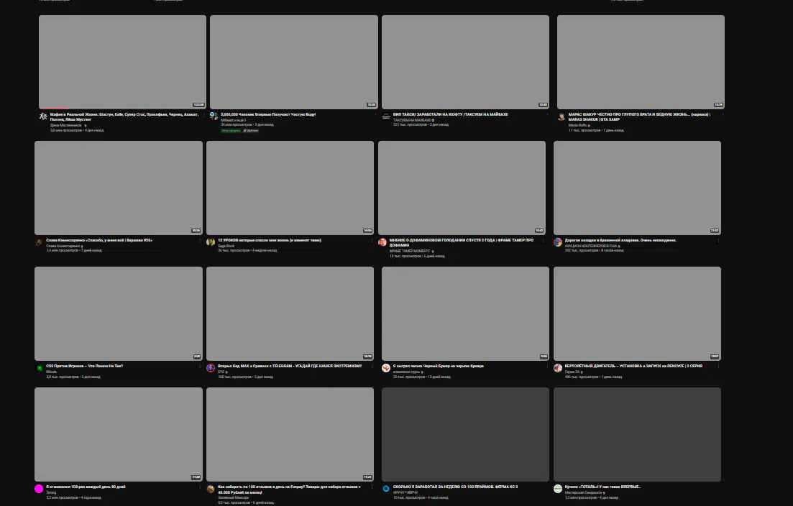
Task: Click the EVG channel avatar
Action: (x=211, y=368)
